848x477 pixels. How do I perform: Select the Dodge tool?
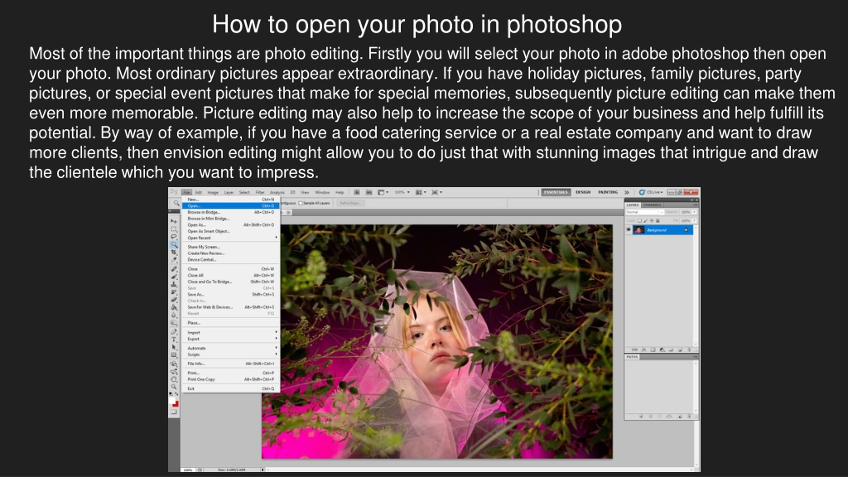[174, 323]
